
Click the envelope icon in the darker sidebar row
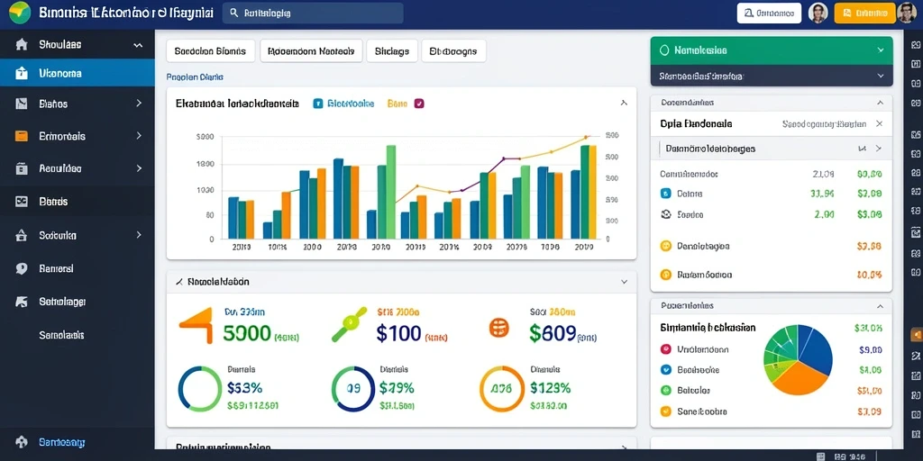[x=22, y=201]
